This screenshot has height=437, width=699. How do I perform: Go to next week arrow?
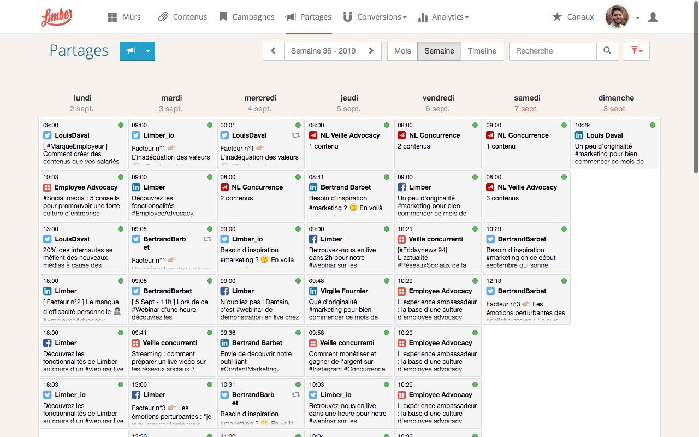371,51
